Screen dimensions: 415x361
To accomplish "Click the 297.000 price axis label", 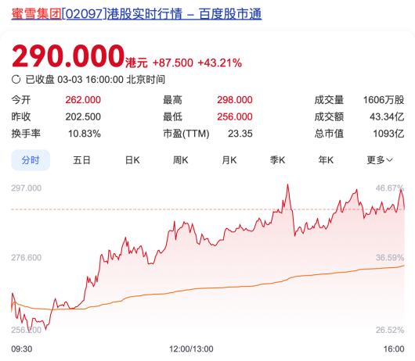I will [x=26, y=188].
